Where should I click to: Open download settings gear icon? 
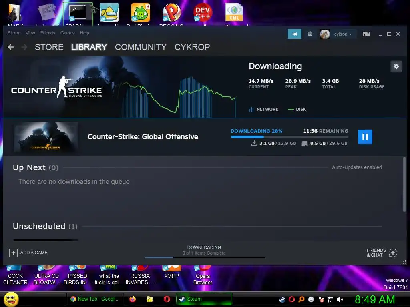tap(396, 66)
